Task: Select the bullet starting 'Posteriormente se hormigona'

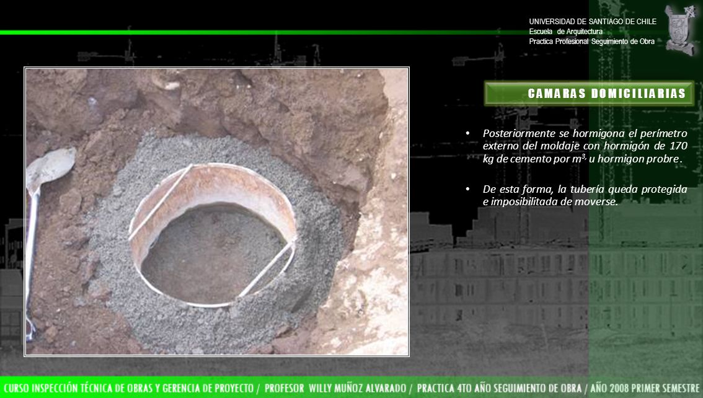Action: (585, 146)
